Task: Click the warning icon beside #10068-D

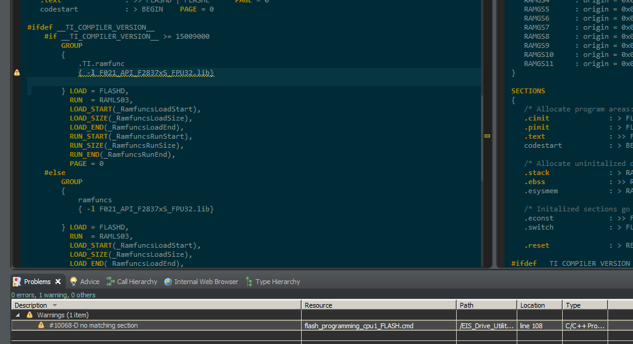Action: [41, 325]
